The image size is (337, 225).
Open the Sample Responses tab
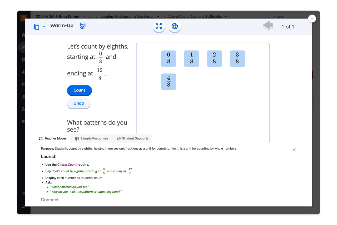pyautogui.click(x=91, y=139)
